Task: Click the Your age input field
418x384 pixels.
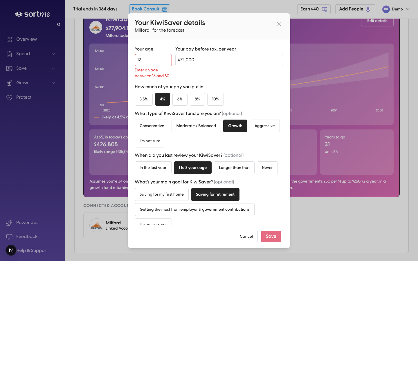Action: click(153, 60)
